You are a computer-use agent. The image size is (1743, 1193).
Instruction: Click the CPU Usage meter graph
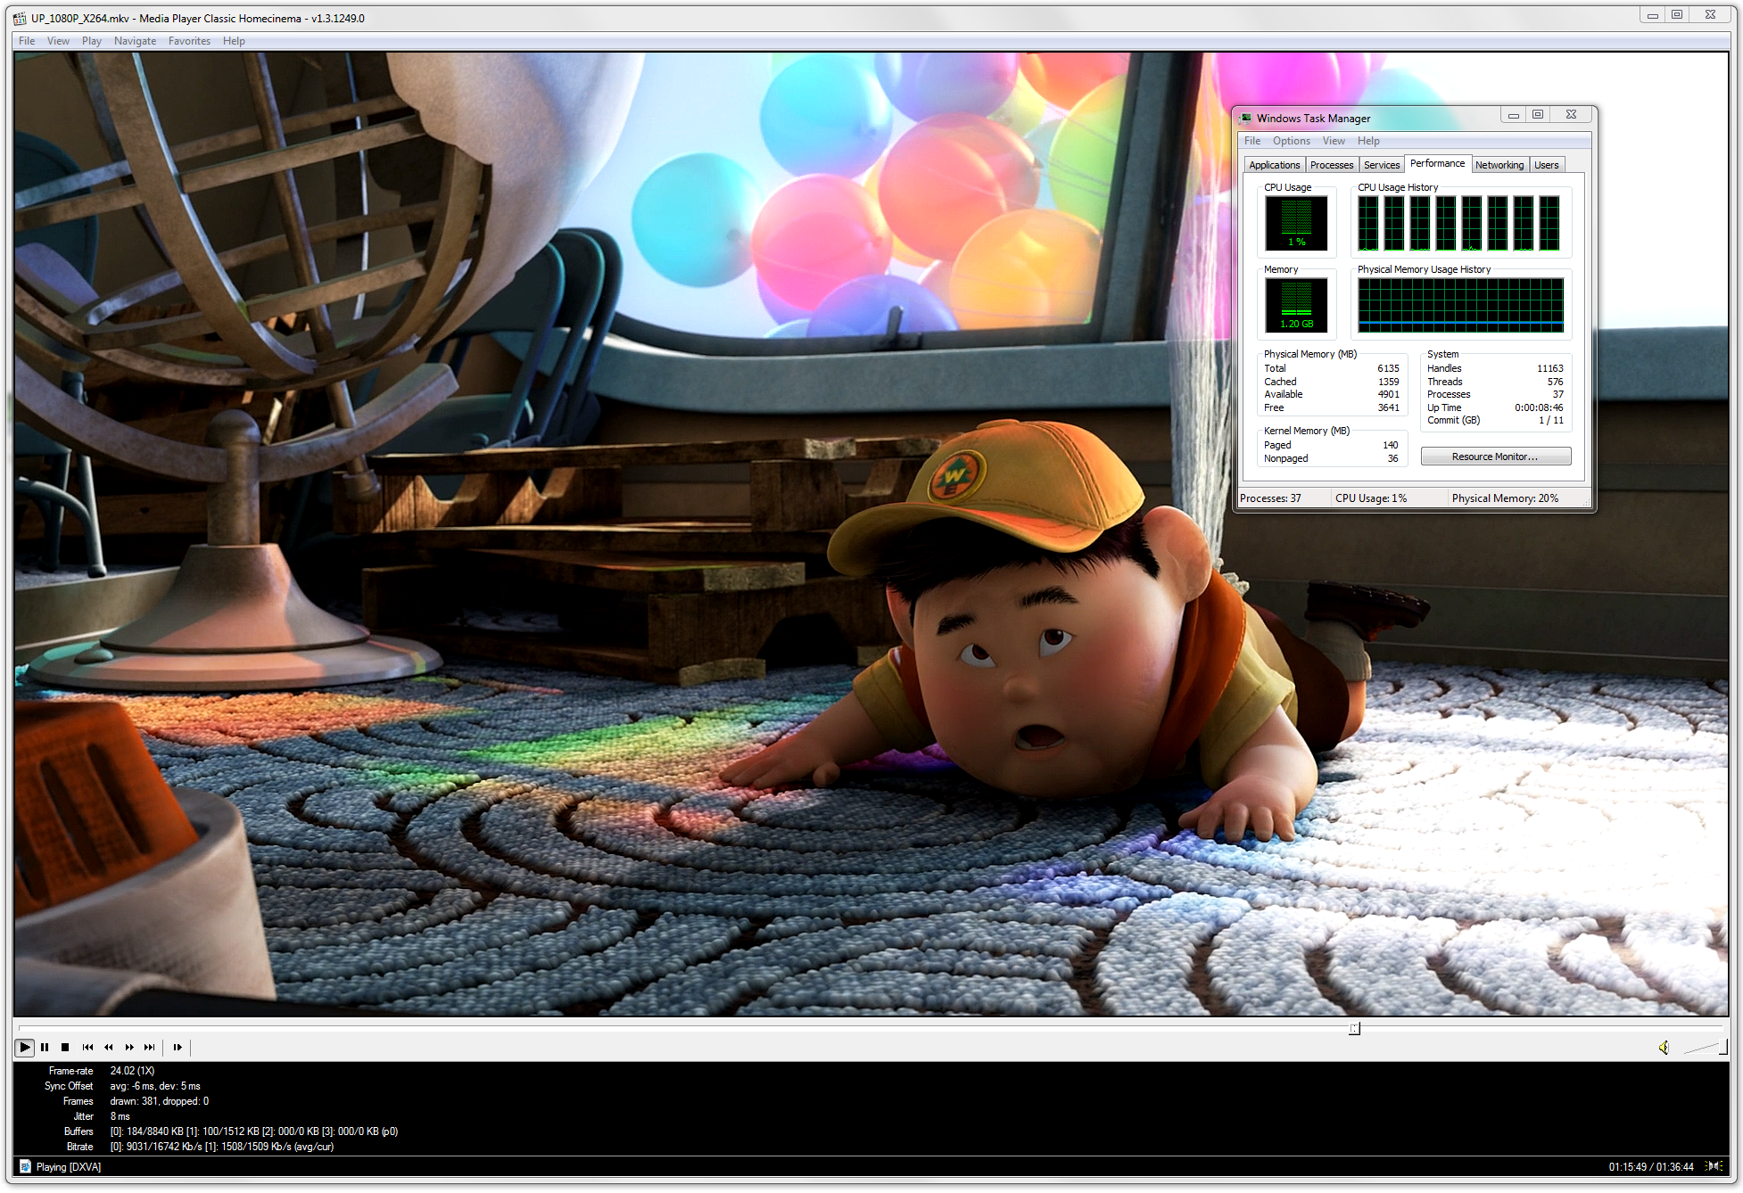click(x=1296, y=223)
